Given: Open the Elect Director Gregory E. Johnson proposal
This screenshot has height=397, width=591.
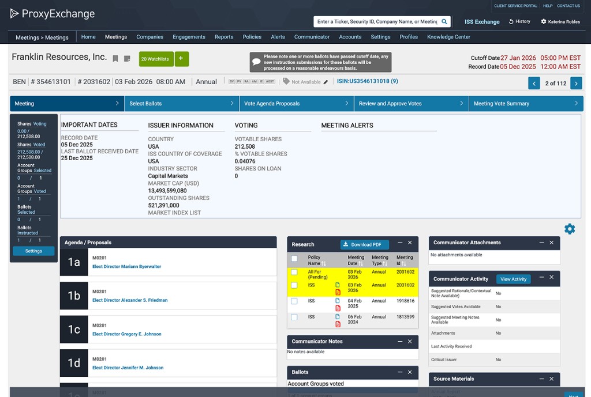Looking at the screenshot, I should click(126, 334).
